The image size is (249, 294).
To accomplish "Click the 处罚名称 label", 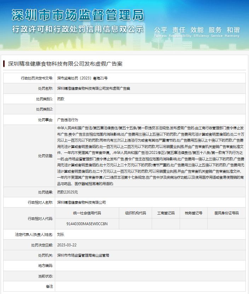I will coord(46,89).
